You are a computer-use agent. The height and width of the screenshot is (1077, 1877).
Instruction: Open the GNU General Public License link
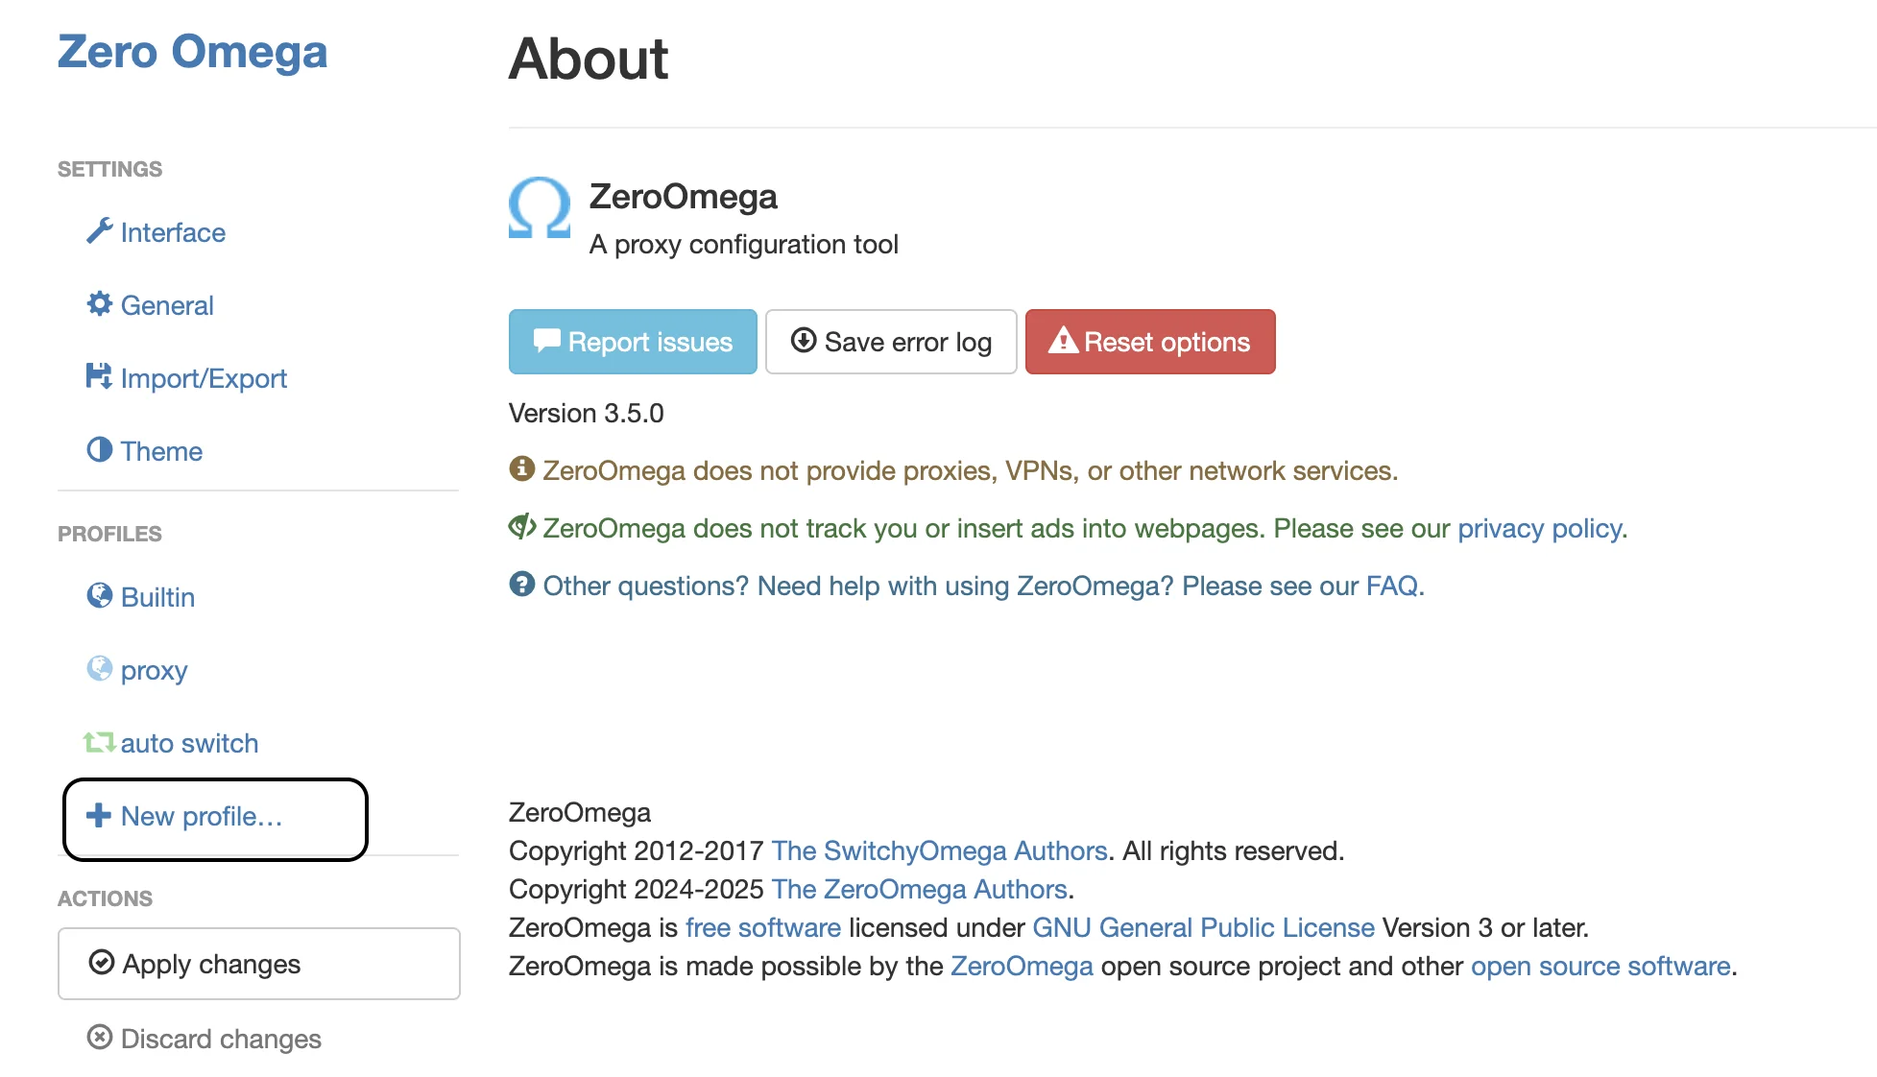click(x=1203, y=927)
